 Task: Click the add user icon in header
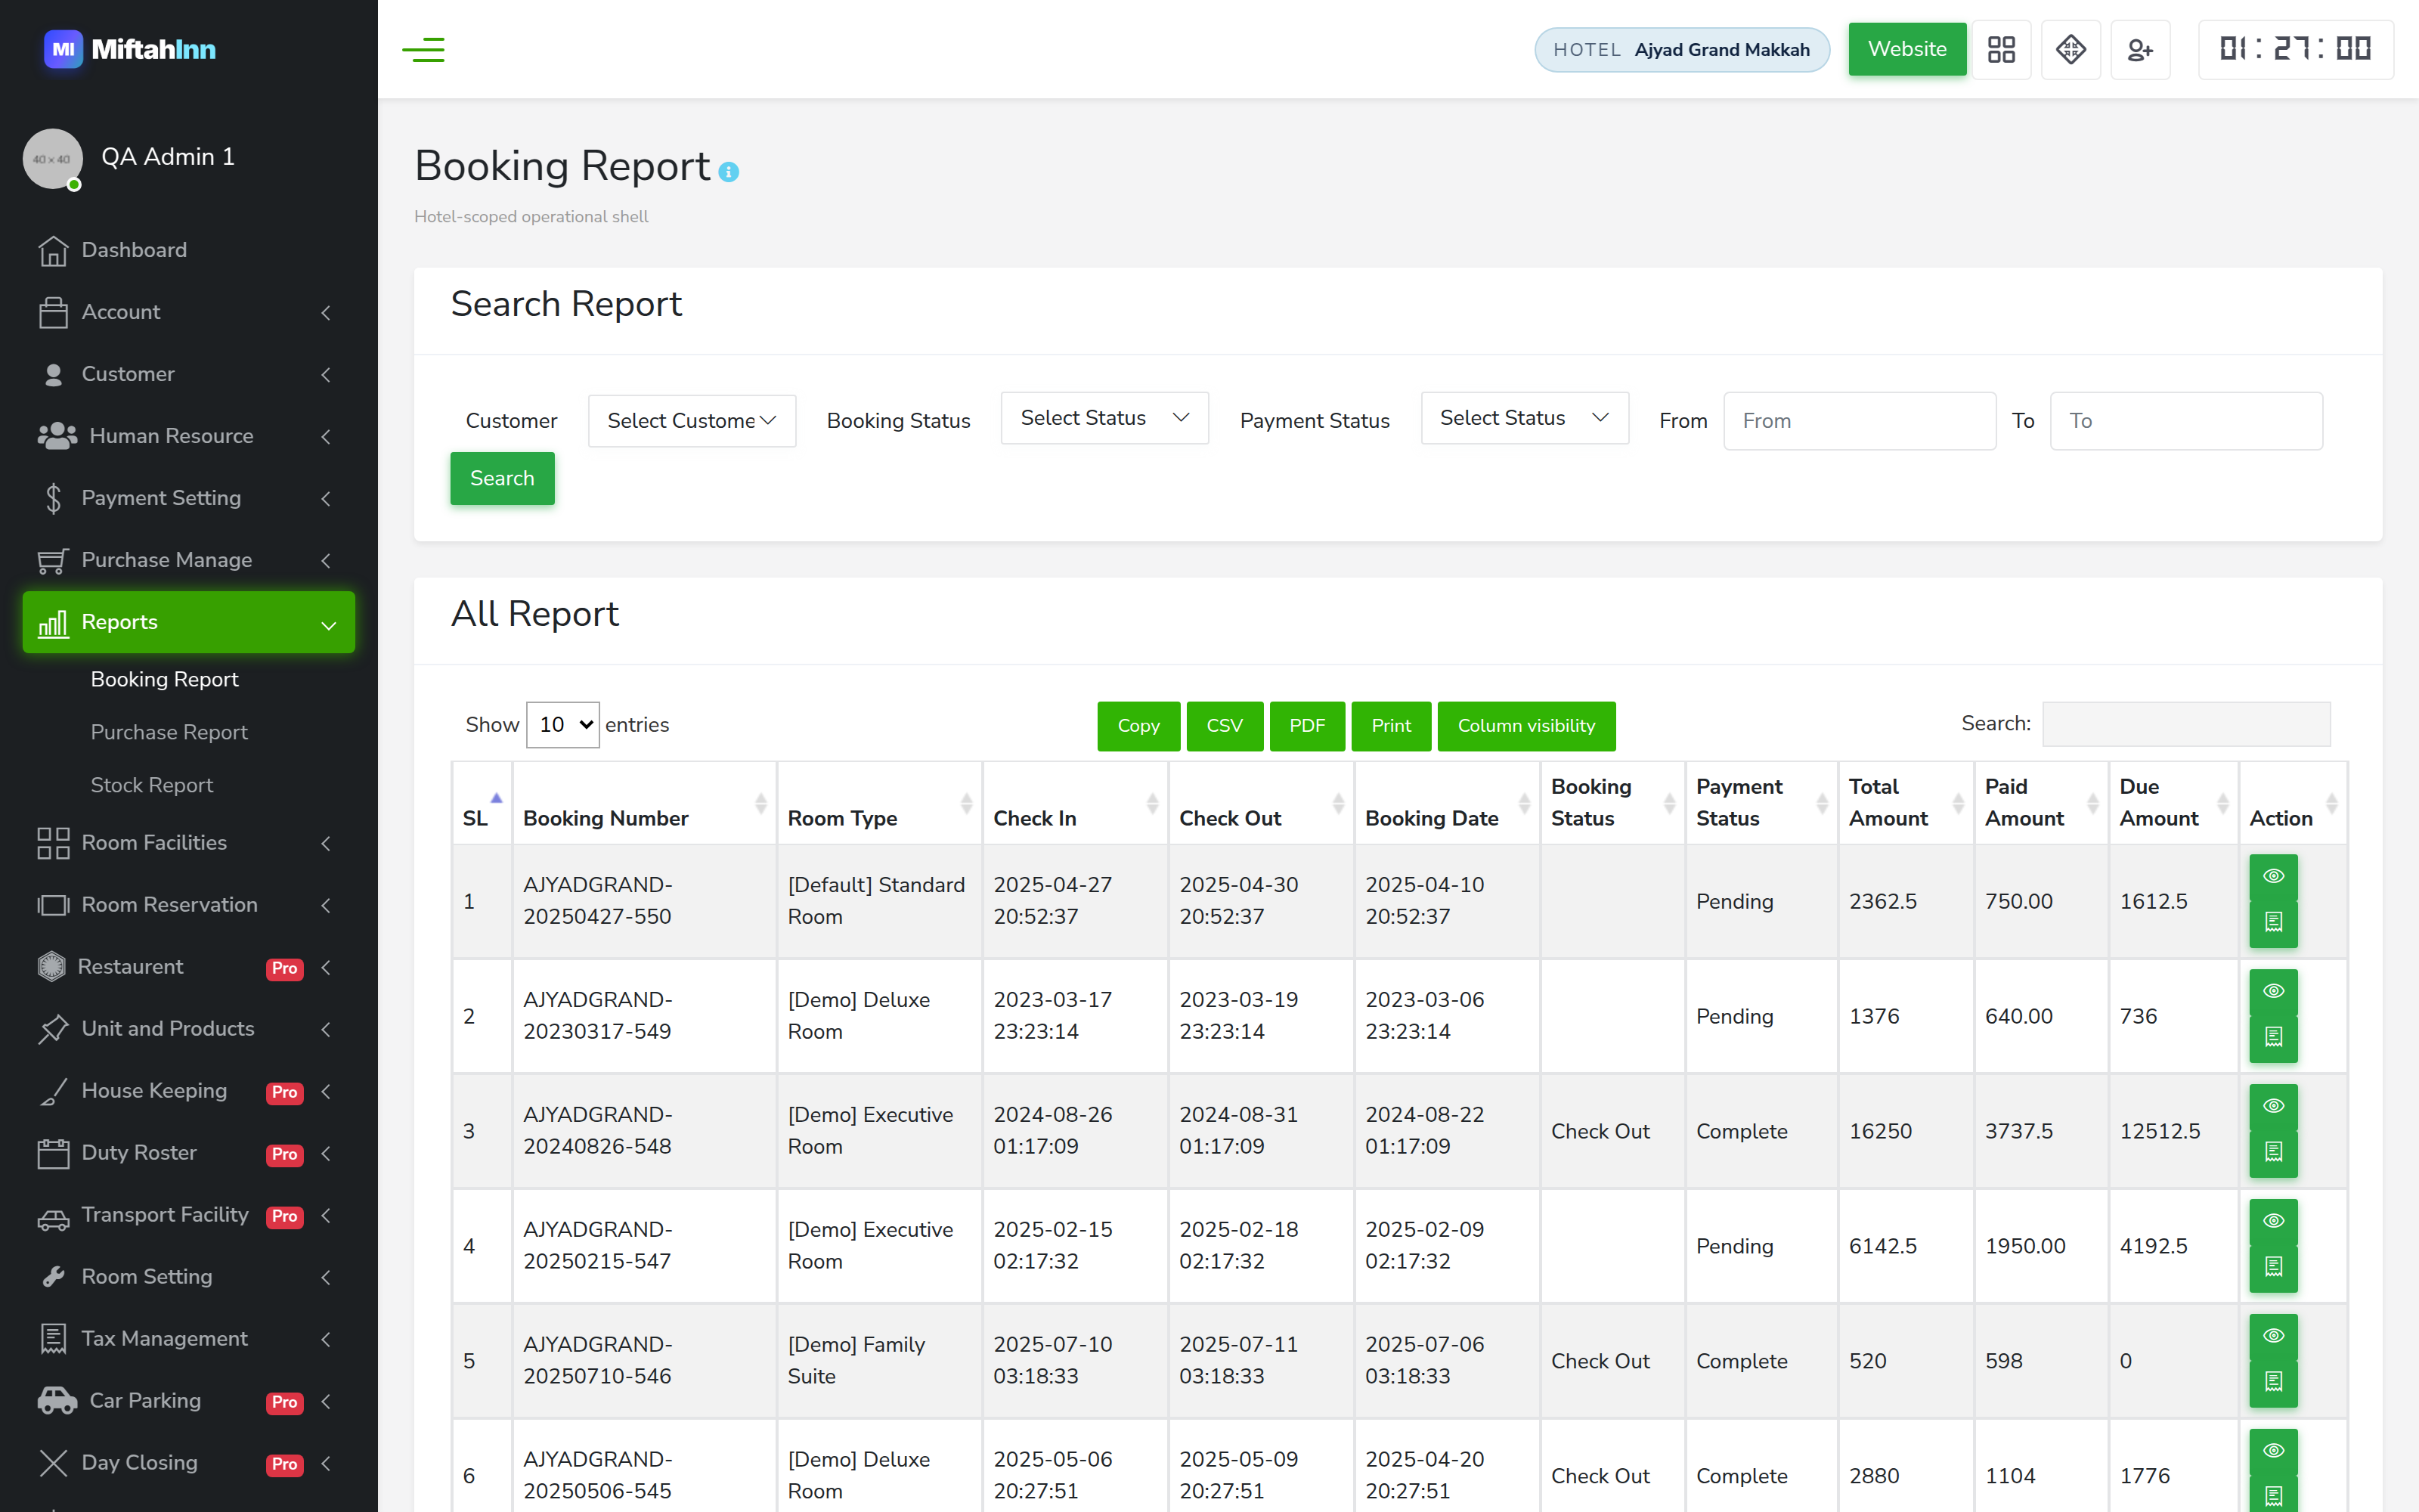pyautogui.click(x=2139, y=49)
